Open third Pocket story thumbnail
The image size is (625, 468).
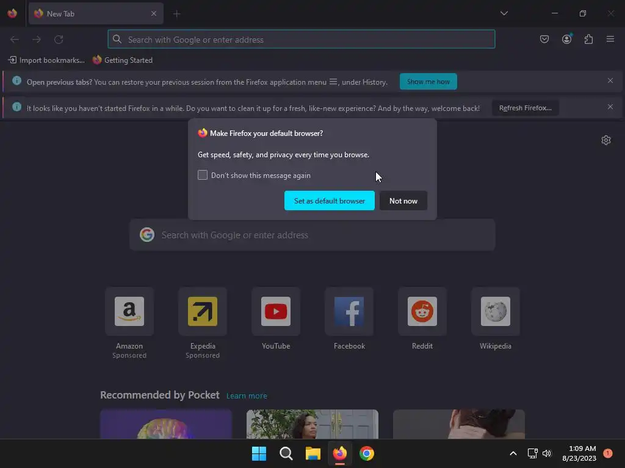pos(459,424)
